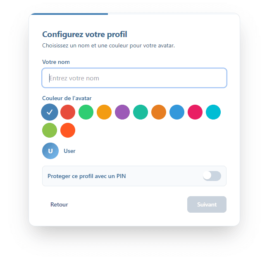Click the checked steel-blue avatar color

[x=50, y=112]
